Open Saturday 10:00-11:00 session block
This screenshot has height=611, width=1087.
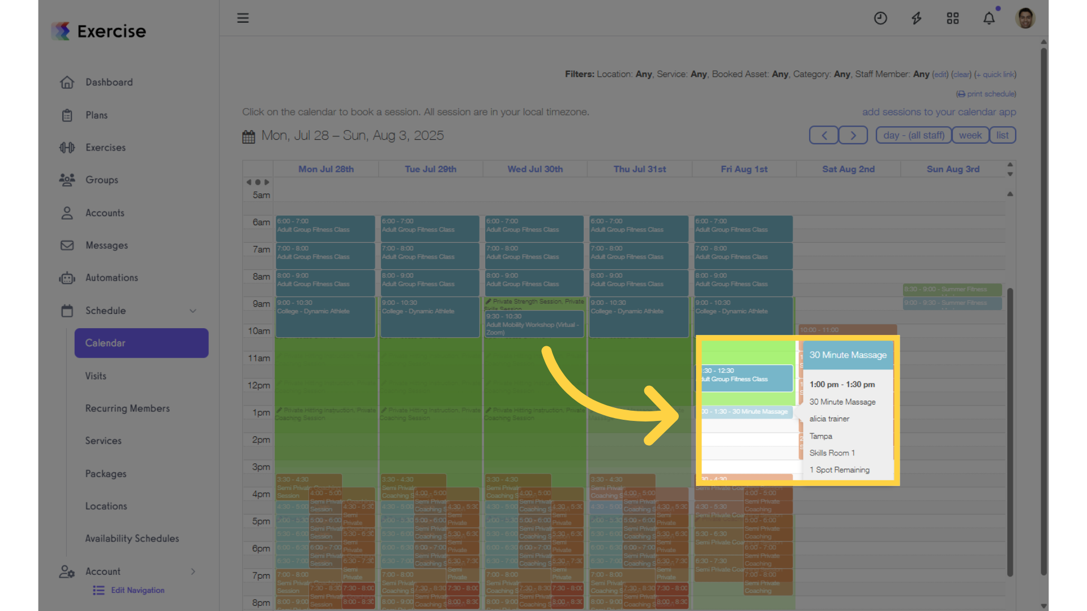coord(848,330)
